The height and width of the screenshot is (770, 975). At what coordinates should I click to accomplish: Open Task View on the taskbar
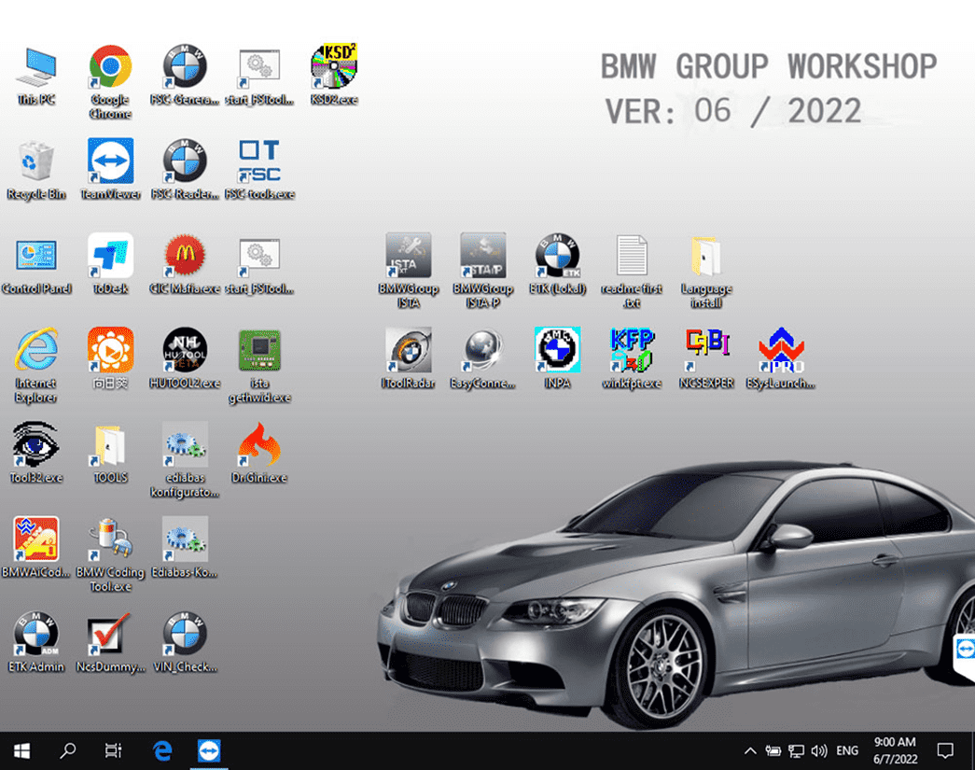click(x=113, y=751)
